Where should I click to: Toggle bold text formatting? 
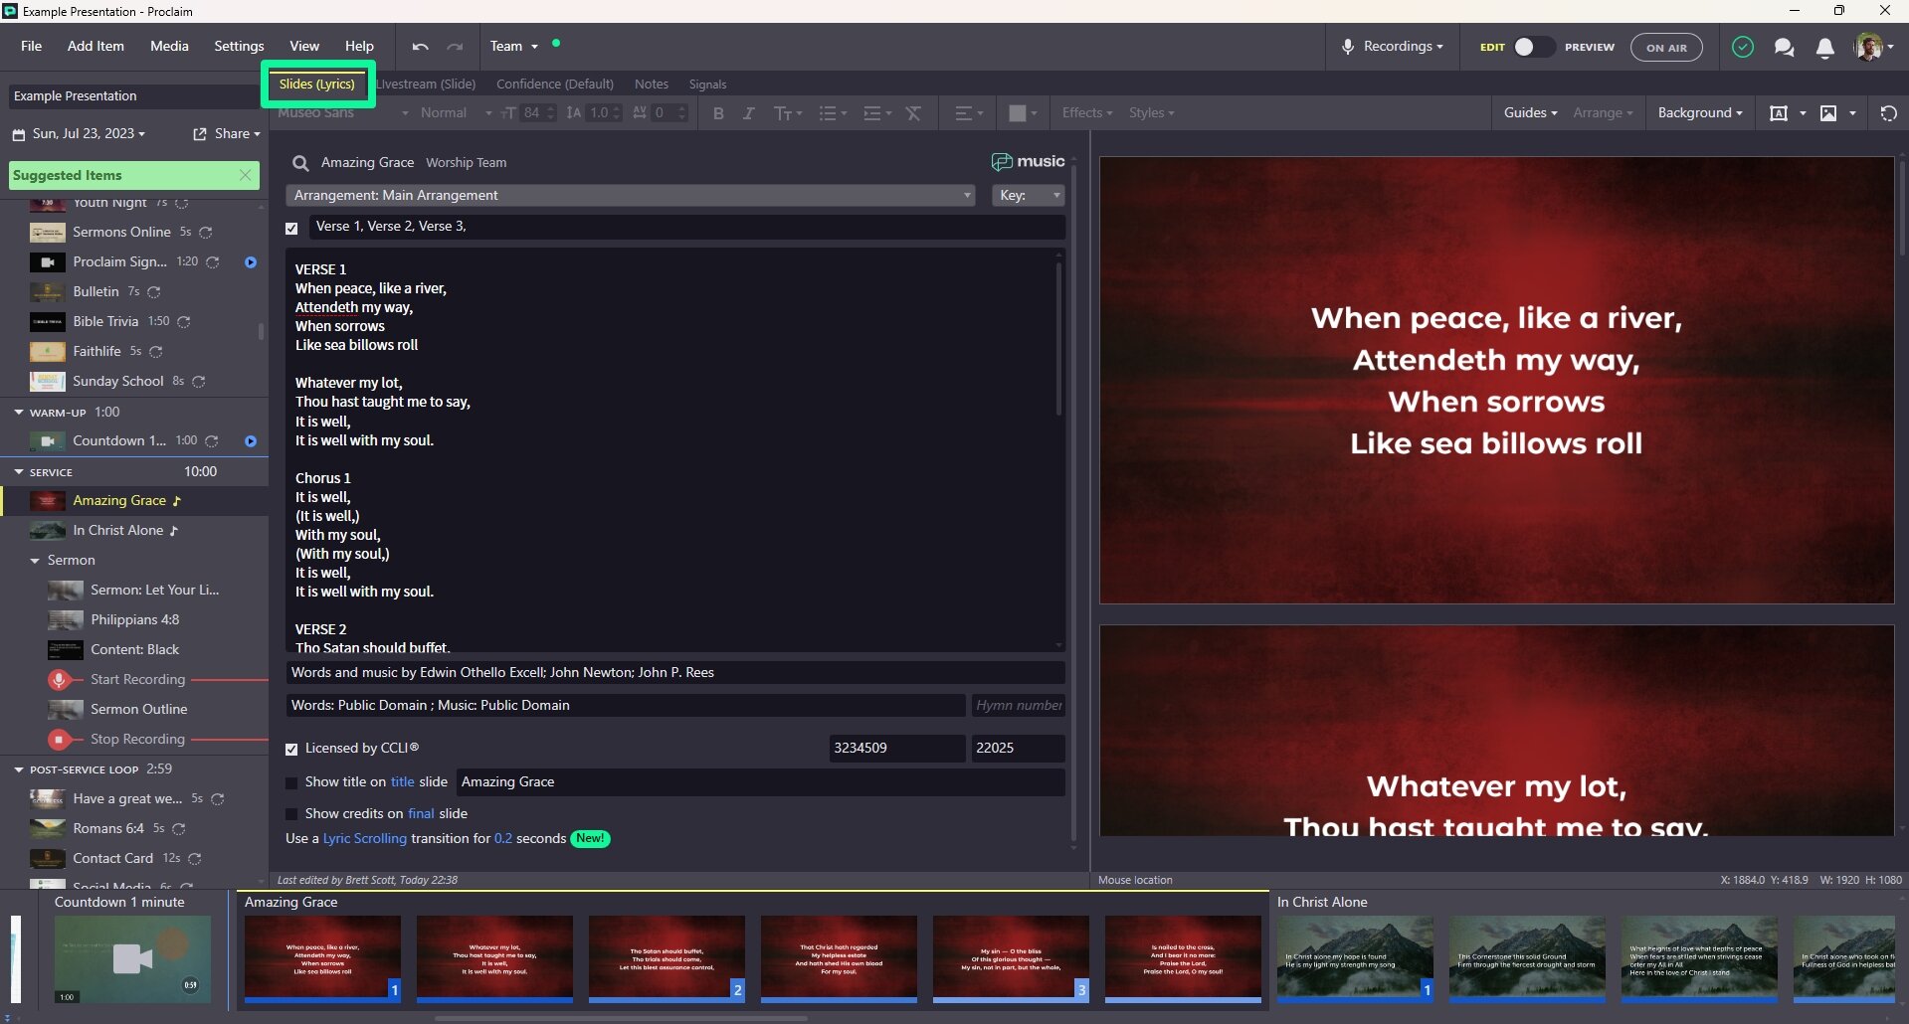718,113
